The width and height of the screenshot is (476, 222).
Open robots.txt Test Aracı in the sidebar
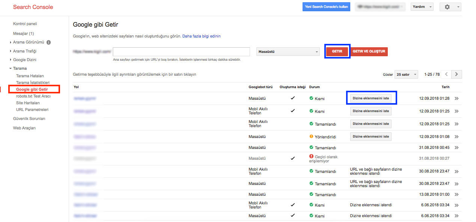(x=33, y=96)
